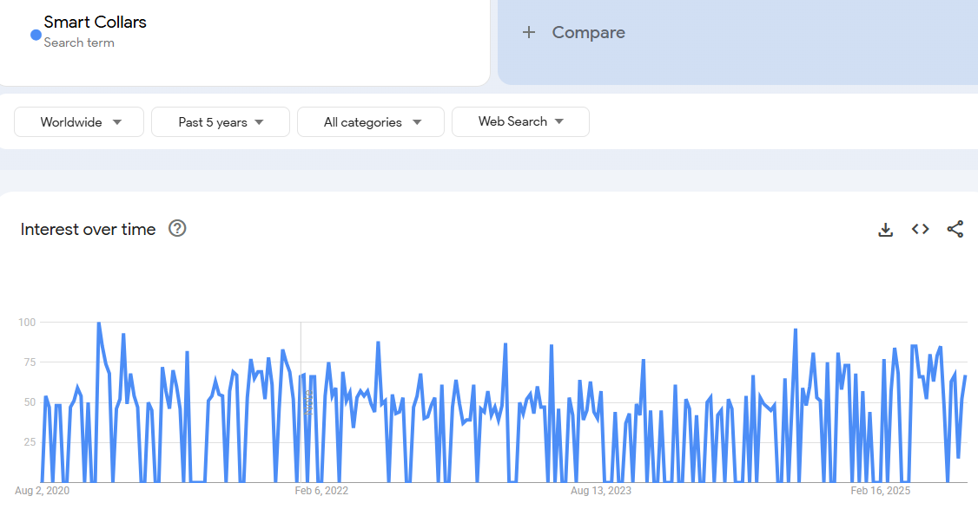Open the Web Search type dropdown
Image resolution: width=978 pixels, height=509 pixels.
520,122
